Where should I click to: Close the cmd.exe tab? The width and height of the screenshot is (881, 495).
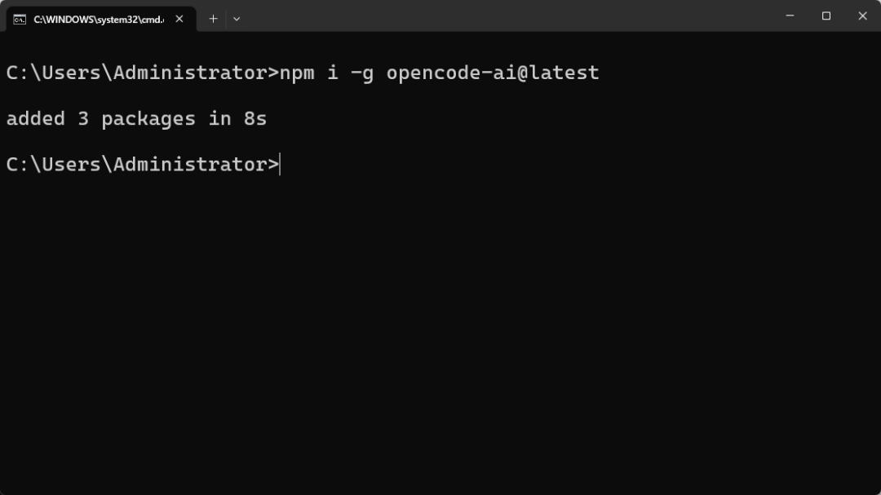point(179,19)
